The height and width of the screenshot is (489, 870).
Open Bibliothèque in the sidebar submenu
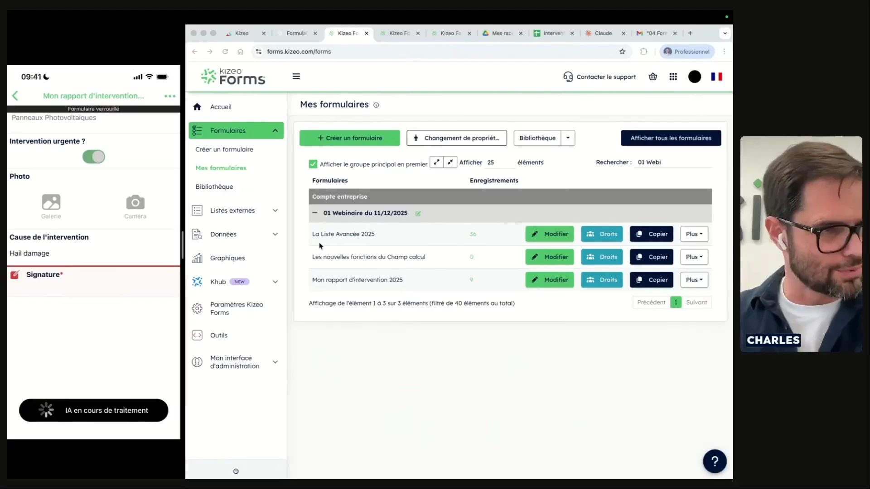(214, 187)
